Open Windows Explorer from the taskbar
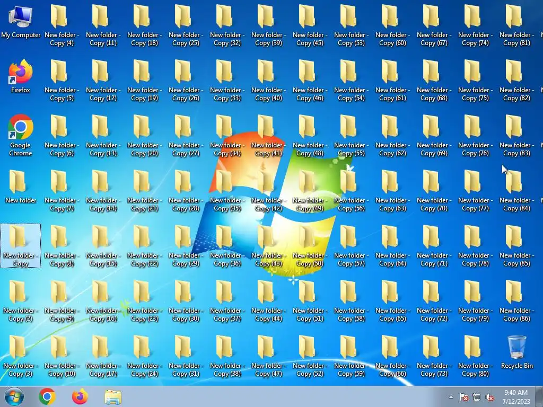Screen dimensions: 543x407 pyautogui.click(x=113, y=396)
